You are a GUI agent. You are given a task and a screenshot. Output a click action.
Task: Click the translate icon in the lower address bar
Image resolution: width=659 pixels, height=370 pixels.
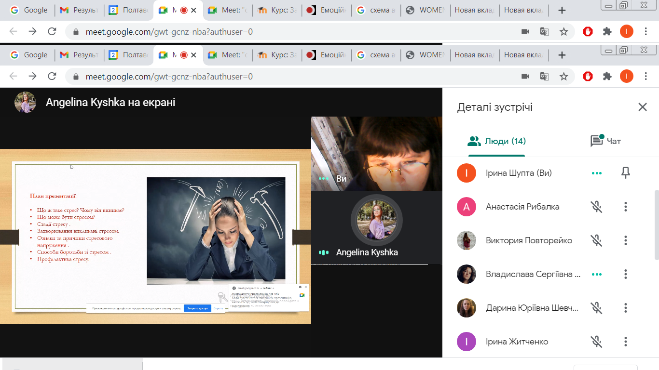[x=545, y=76]
